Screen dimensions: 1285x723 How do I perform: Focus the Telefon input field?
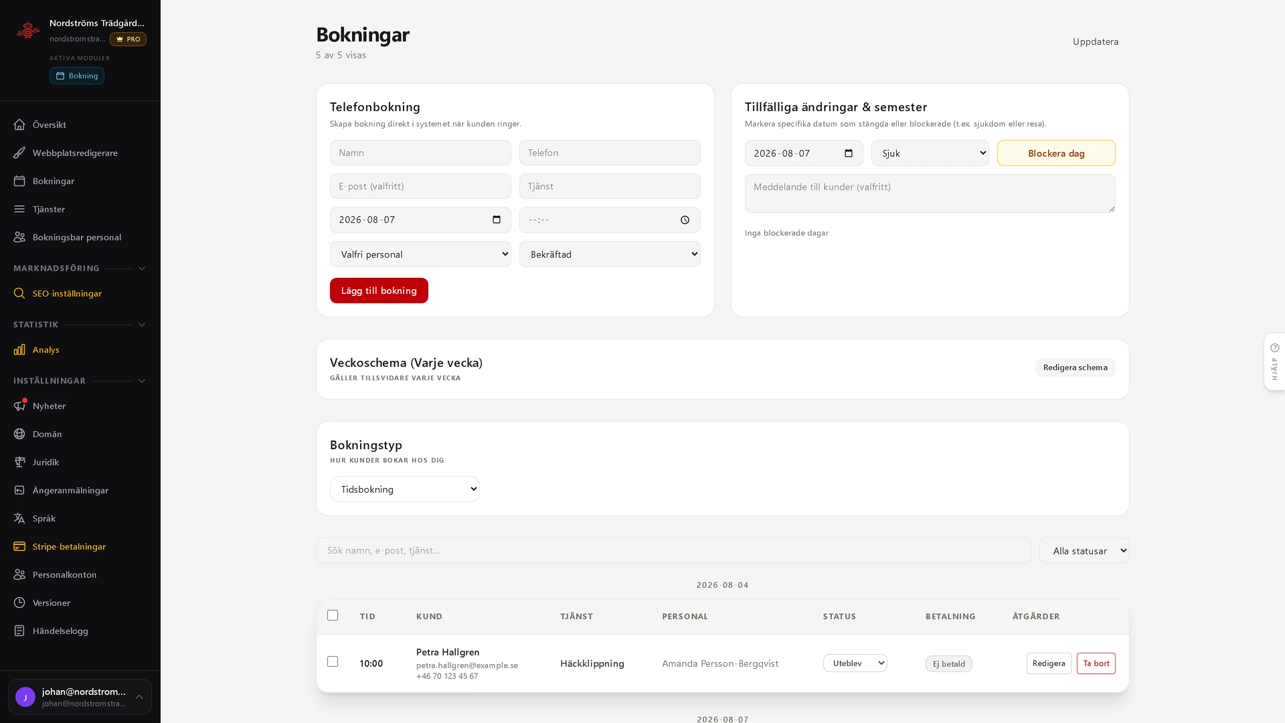(610, 153)
